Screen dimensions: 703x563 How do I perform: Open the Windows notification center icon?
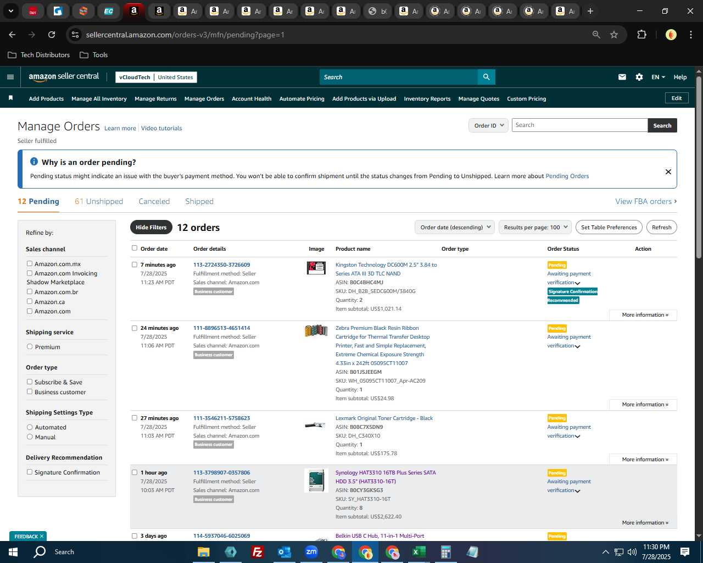pos(685,552)
